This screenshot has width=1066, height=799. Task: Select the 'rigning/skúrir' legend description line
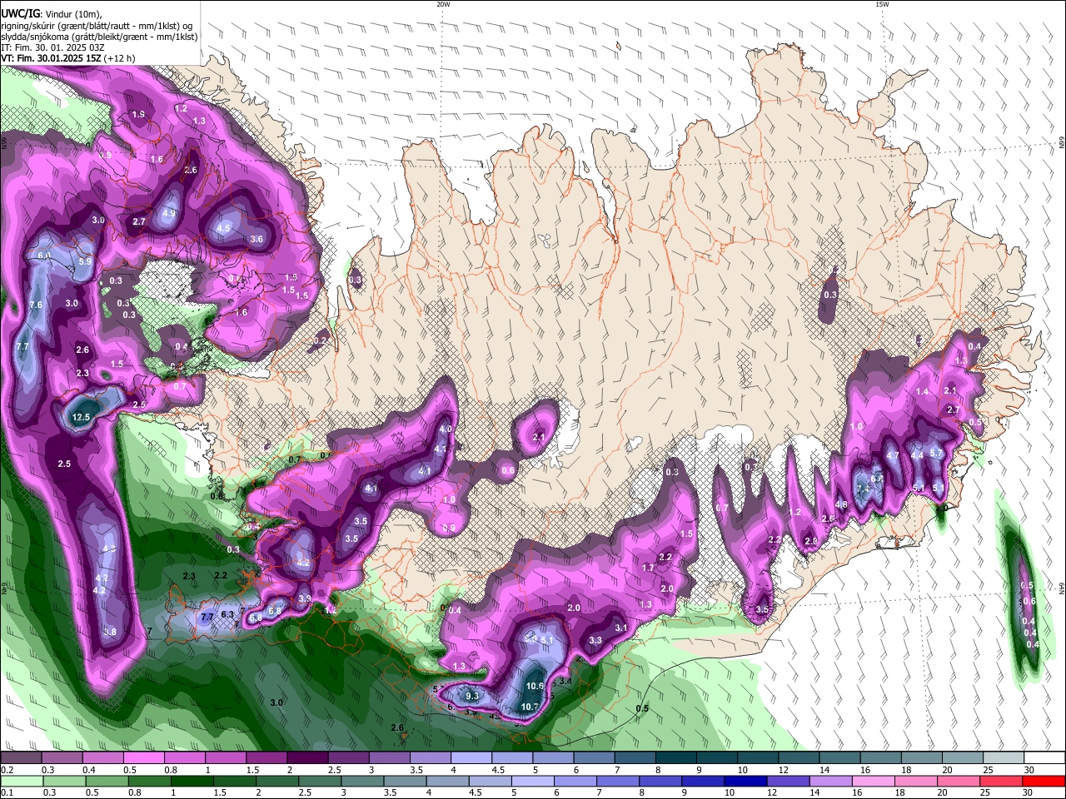[x=98, y=26]
